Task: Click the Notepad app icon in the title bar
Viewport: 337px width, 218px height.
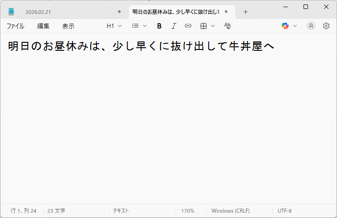Action: pos(11,12)
